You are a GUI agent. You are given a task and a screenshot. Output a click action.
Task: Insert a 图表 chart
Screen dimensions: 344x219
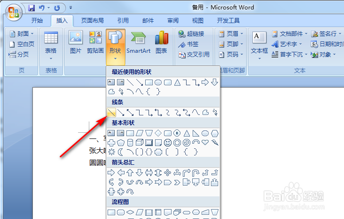[x=162, y=42]
